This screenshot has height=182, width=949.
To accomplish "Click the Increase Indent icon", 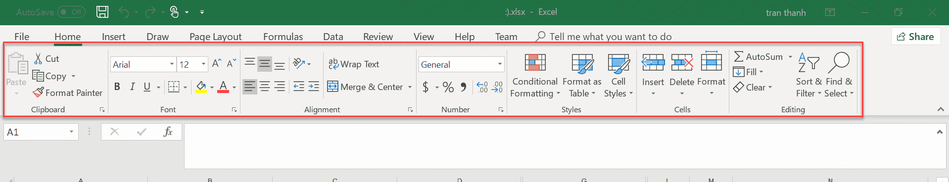I will [314, 87].
